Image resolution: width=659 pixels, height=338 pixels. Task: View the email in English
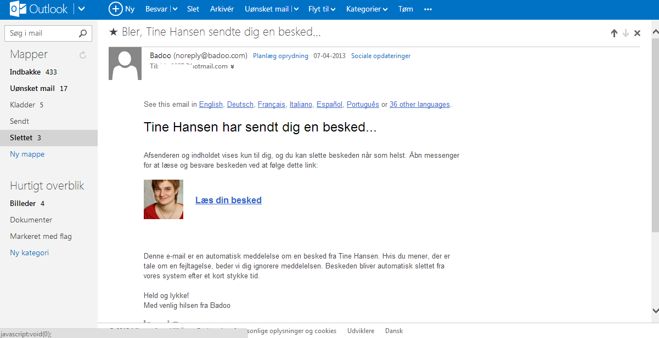coord(211,104)
